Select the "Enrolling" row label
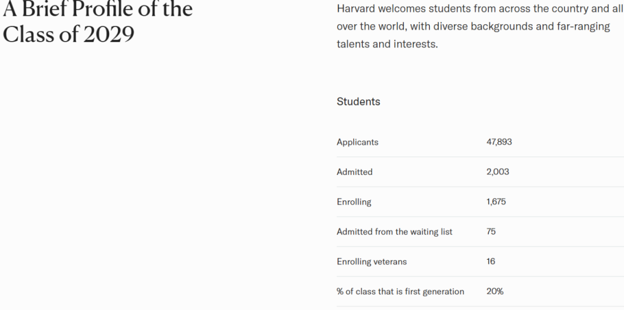The width and height of the screenshot is (624, 310). (354, 202)
